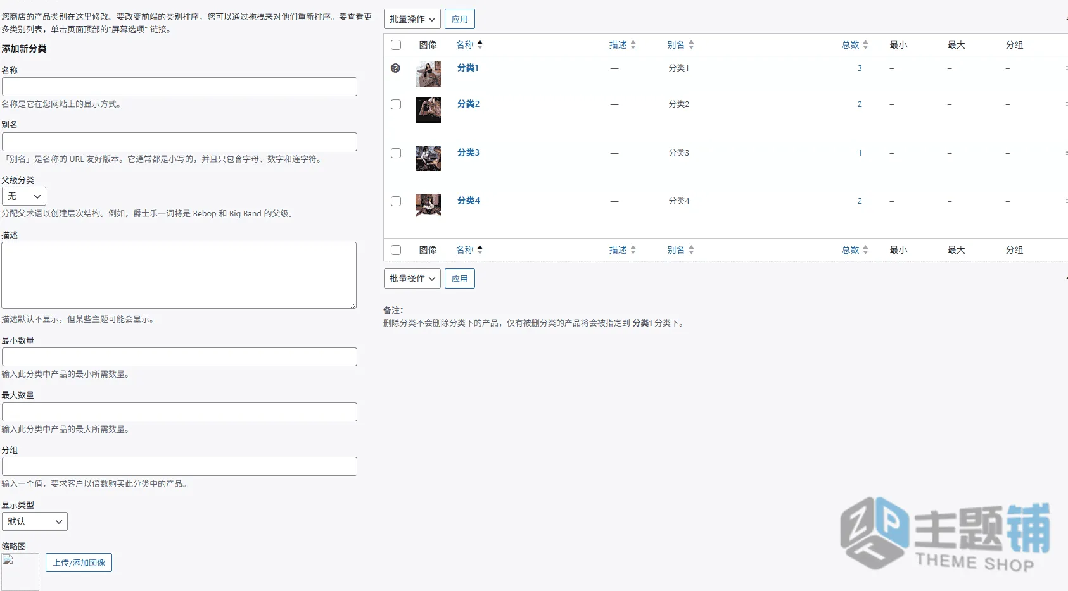
Task: Click the 描述 column header link at top
Action: click(x=618, y=45)
